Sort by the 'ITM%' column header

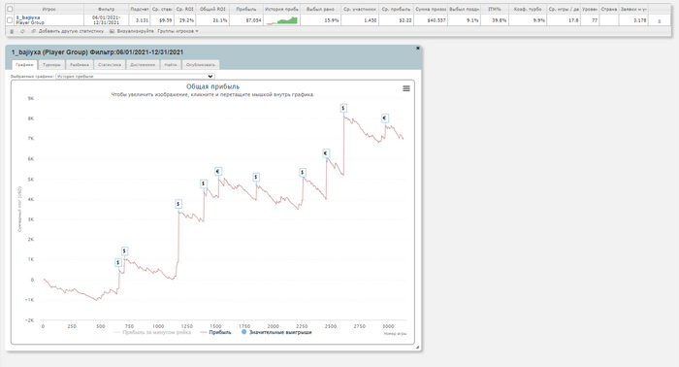click(495, 9)
